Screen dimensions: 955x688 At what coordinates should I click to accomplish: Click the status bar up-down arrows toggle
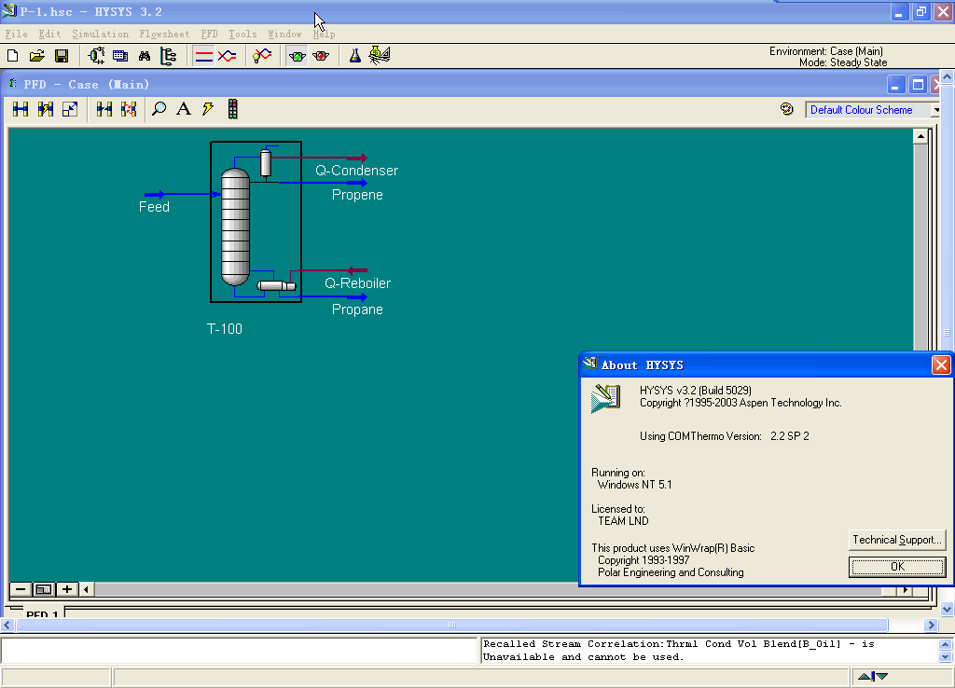(873, 677)
